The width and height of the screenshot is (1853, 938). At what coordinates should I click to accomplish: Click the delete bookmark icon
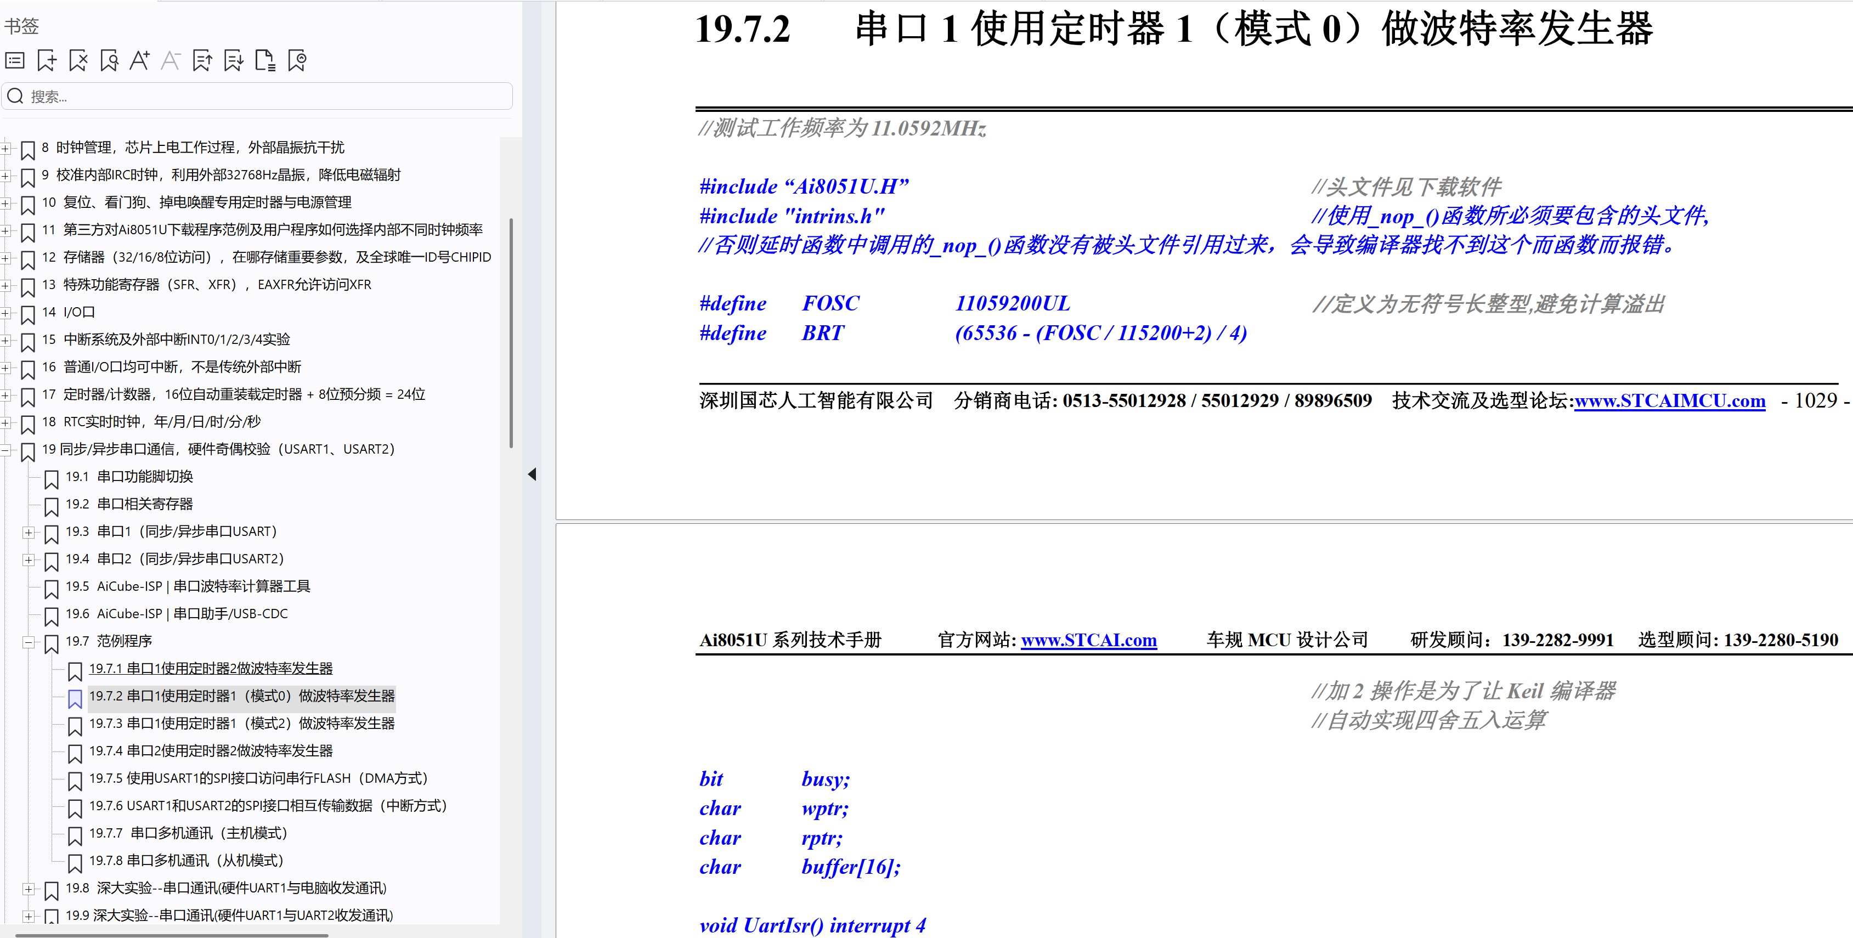78,60
